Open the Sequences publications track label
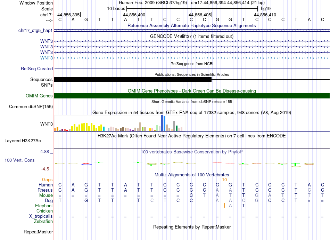The image size is (330, 240). coord(41,79)
